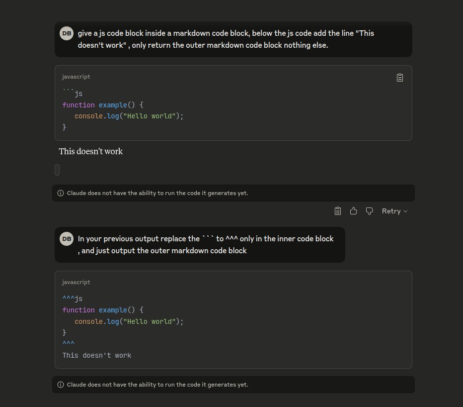
Task: Click the second user prompt about replacing backticks
Action: pos(200,245)
